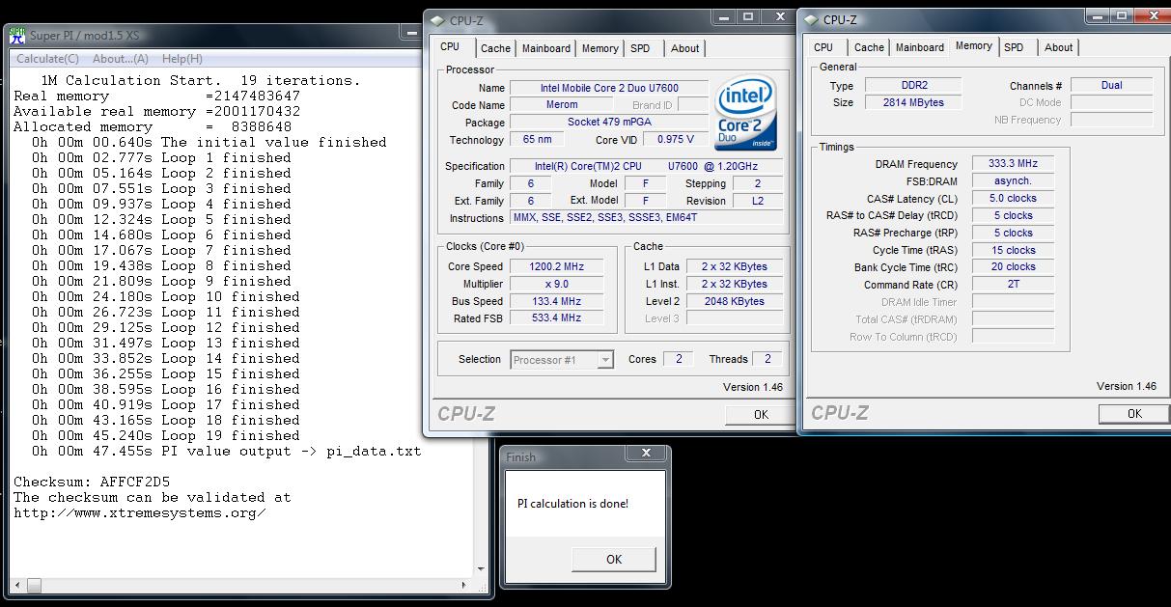Click the CAS# Latency value 5.0 clocks

[x=1014, y=199]
